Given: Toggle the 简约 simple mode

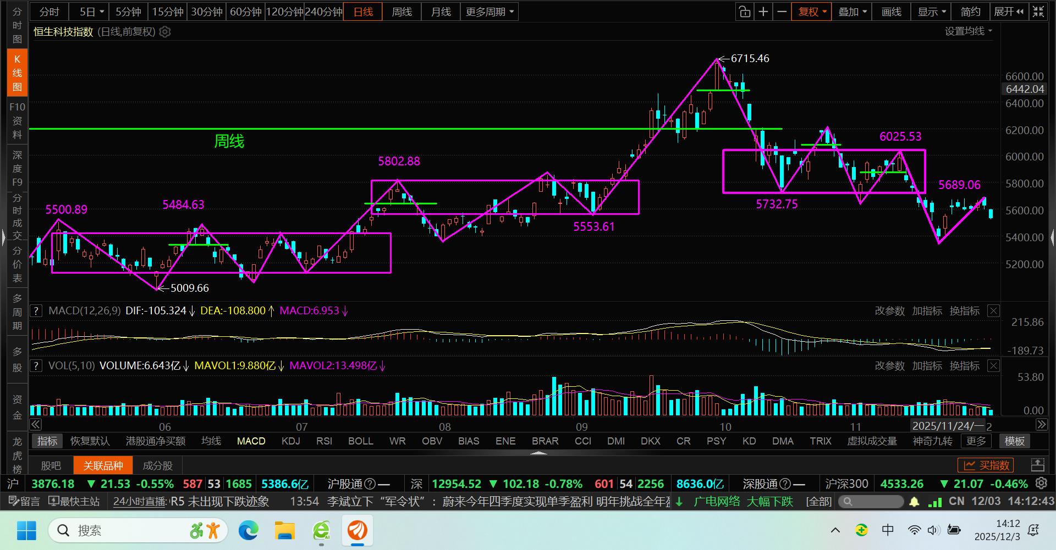Looking at the screenshot, I should (970, 12).
